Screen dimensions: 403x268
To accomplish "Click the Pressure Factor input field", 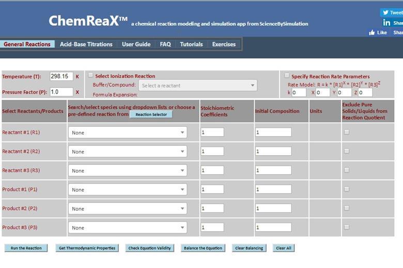I will click(61, 92).
